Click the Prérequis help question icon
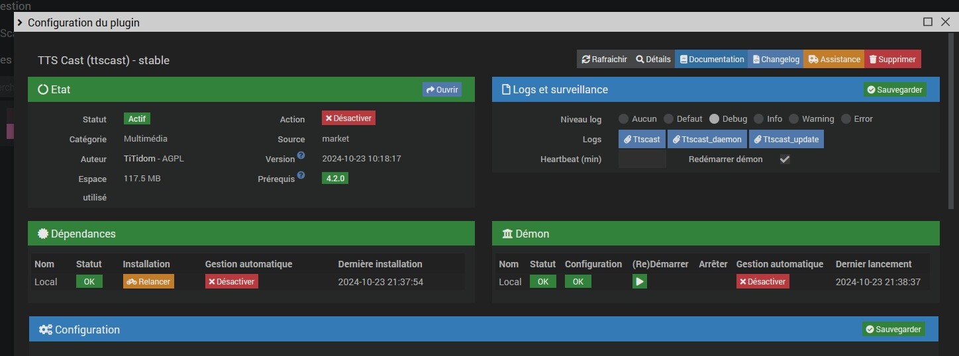This screenshot has height=356, width=959. (301, 175)
